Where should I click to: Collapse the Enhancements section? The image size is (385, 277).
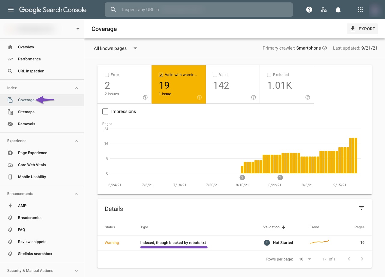click(76, 194)
